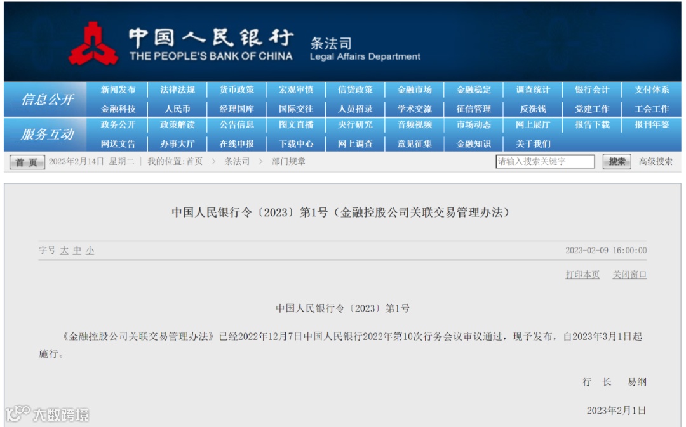Focus the search keyword input field

545,161
